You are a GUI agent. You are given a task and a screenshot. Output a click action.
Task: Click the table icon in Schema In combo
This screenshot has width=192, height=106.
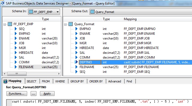click(x=31, y=12)
